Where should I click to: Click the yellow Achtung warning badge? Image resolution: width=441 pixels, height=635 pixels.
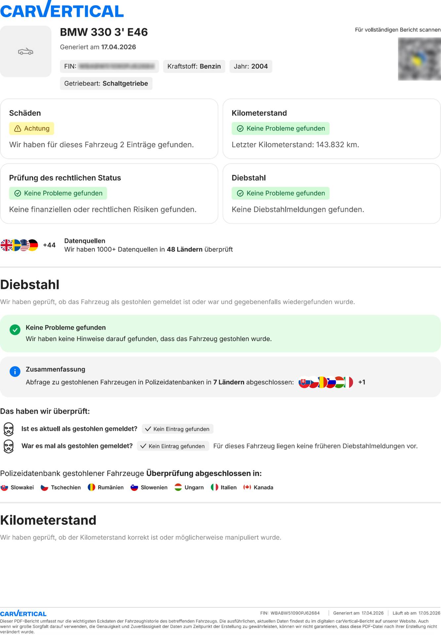(32, 128)
